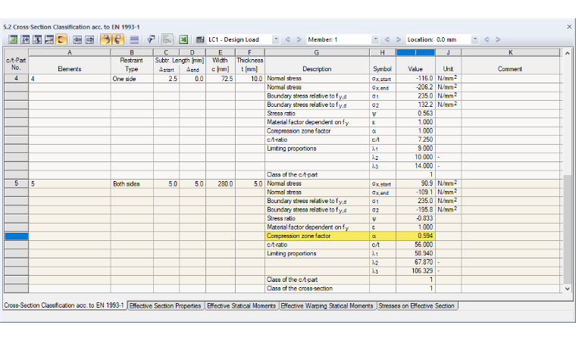This screenshot has height=341, width=576.
Task: Click the width value 72.5 cell
Action: (221, 79)
